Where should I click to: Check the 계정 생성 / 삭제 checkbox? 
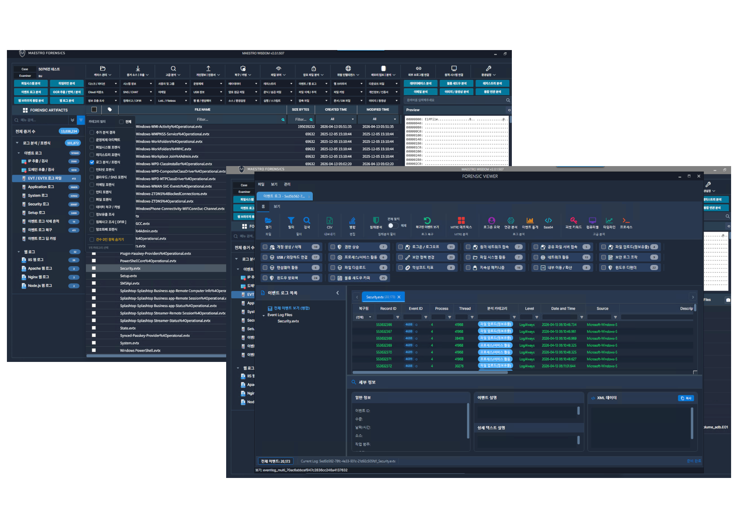tap(265, 247)
